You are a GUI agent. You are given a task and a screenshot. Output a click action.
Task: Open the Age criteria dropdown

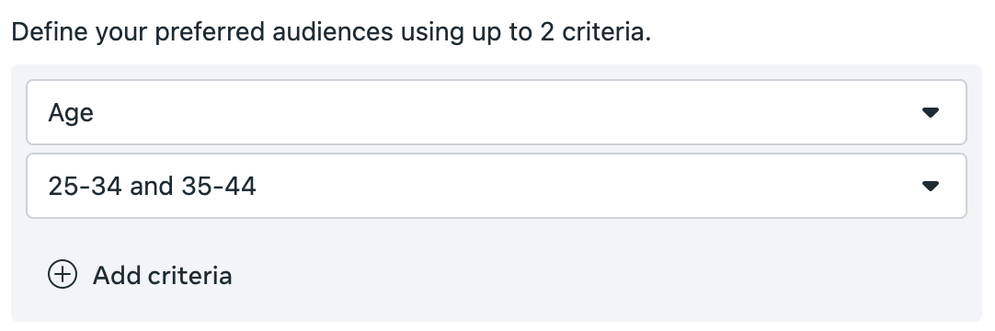tap(497, 112)
